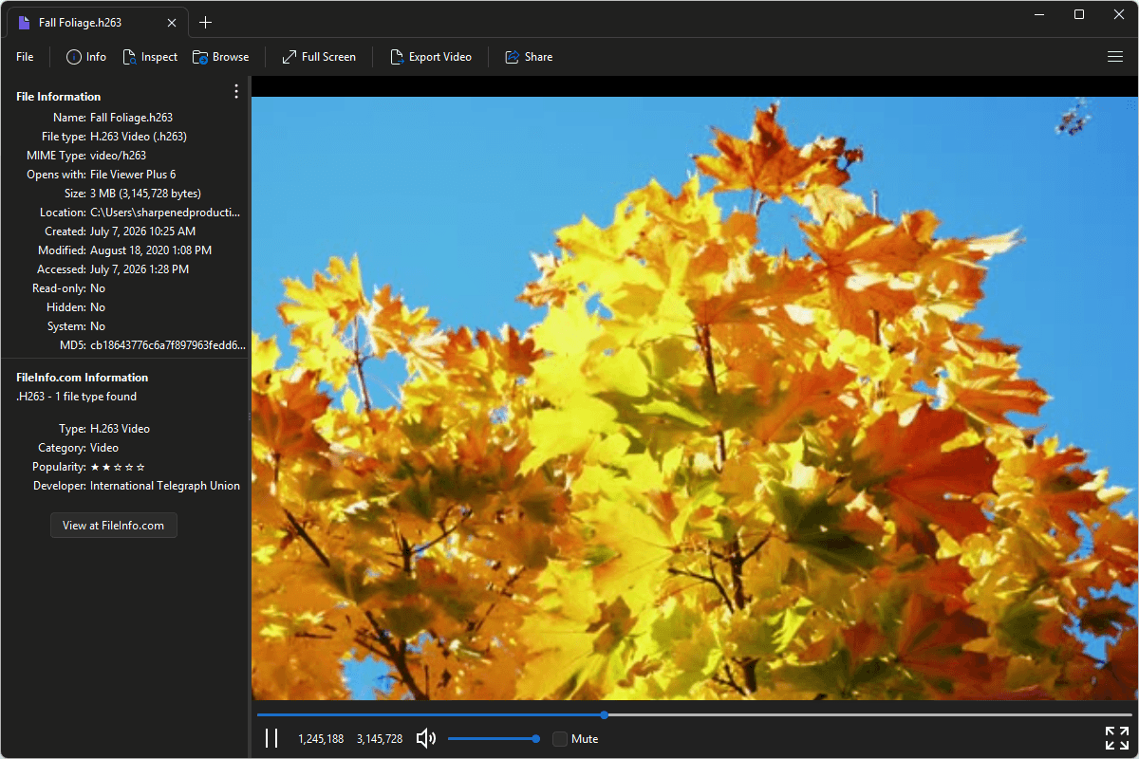1139x759 pixels.
Task: Click the total size value 3,145,728 in controls
Action: coord(380,738)
